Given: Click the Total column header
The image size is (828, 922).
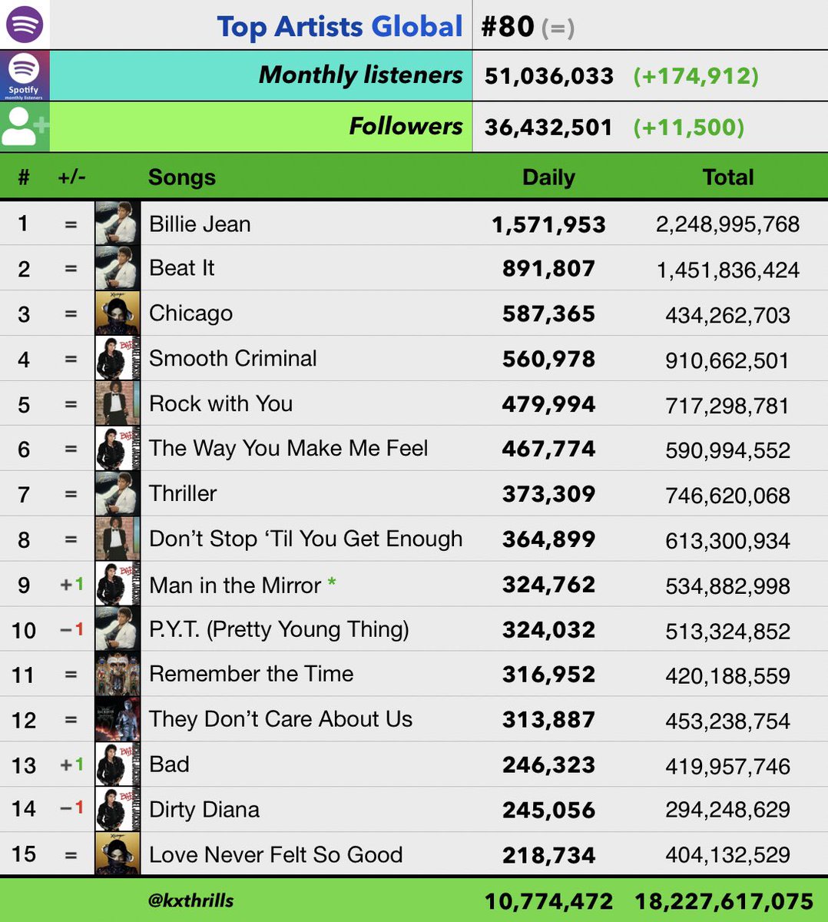Looking at the screenshot, I should coord(728,177).
